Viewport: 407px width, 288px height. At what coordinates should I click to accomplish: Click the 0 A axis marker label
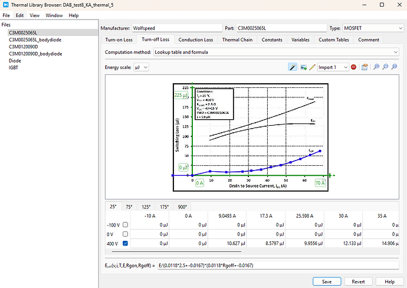(x=199, y=183)
